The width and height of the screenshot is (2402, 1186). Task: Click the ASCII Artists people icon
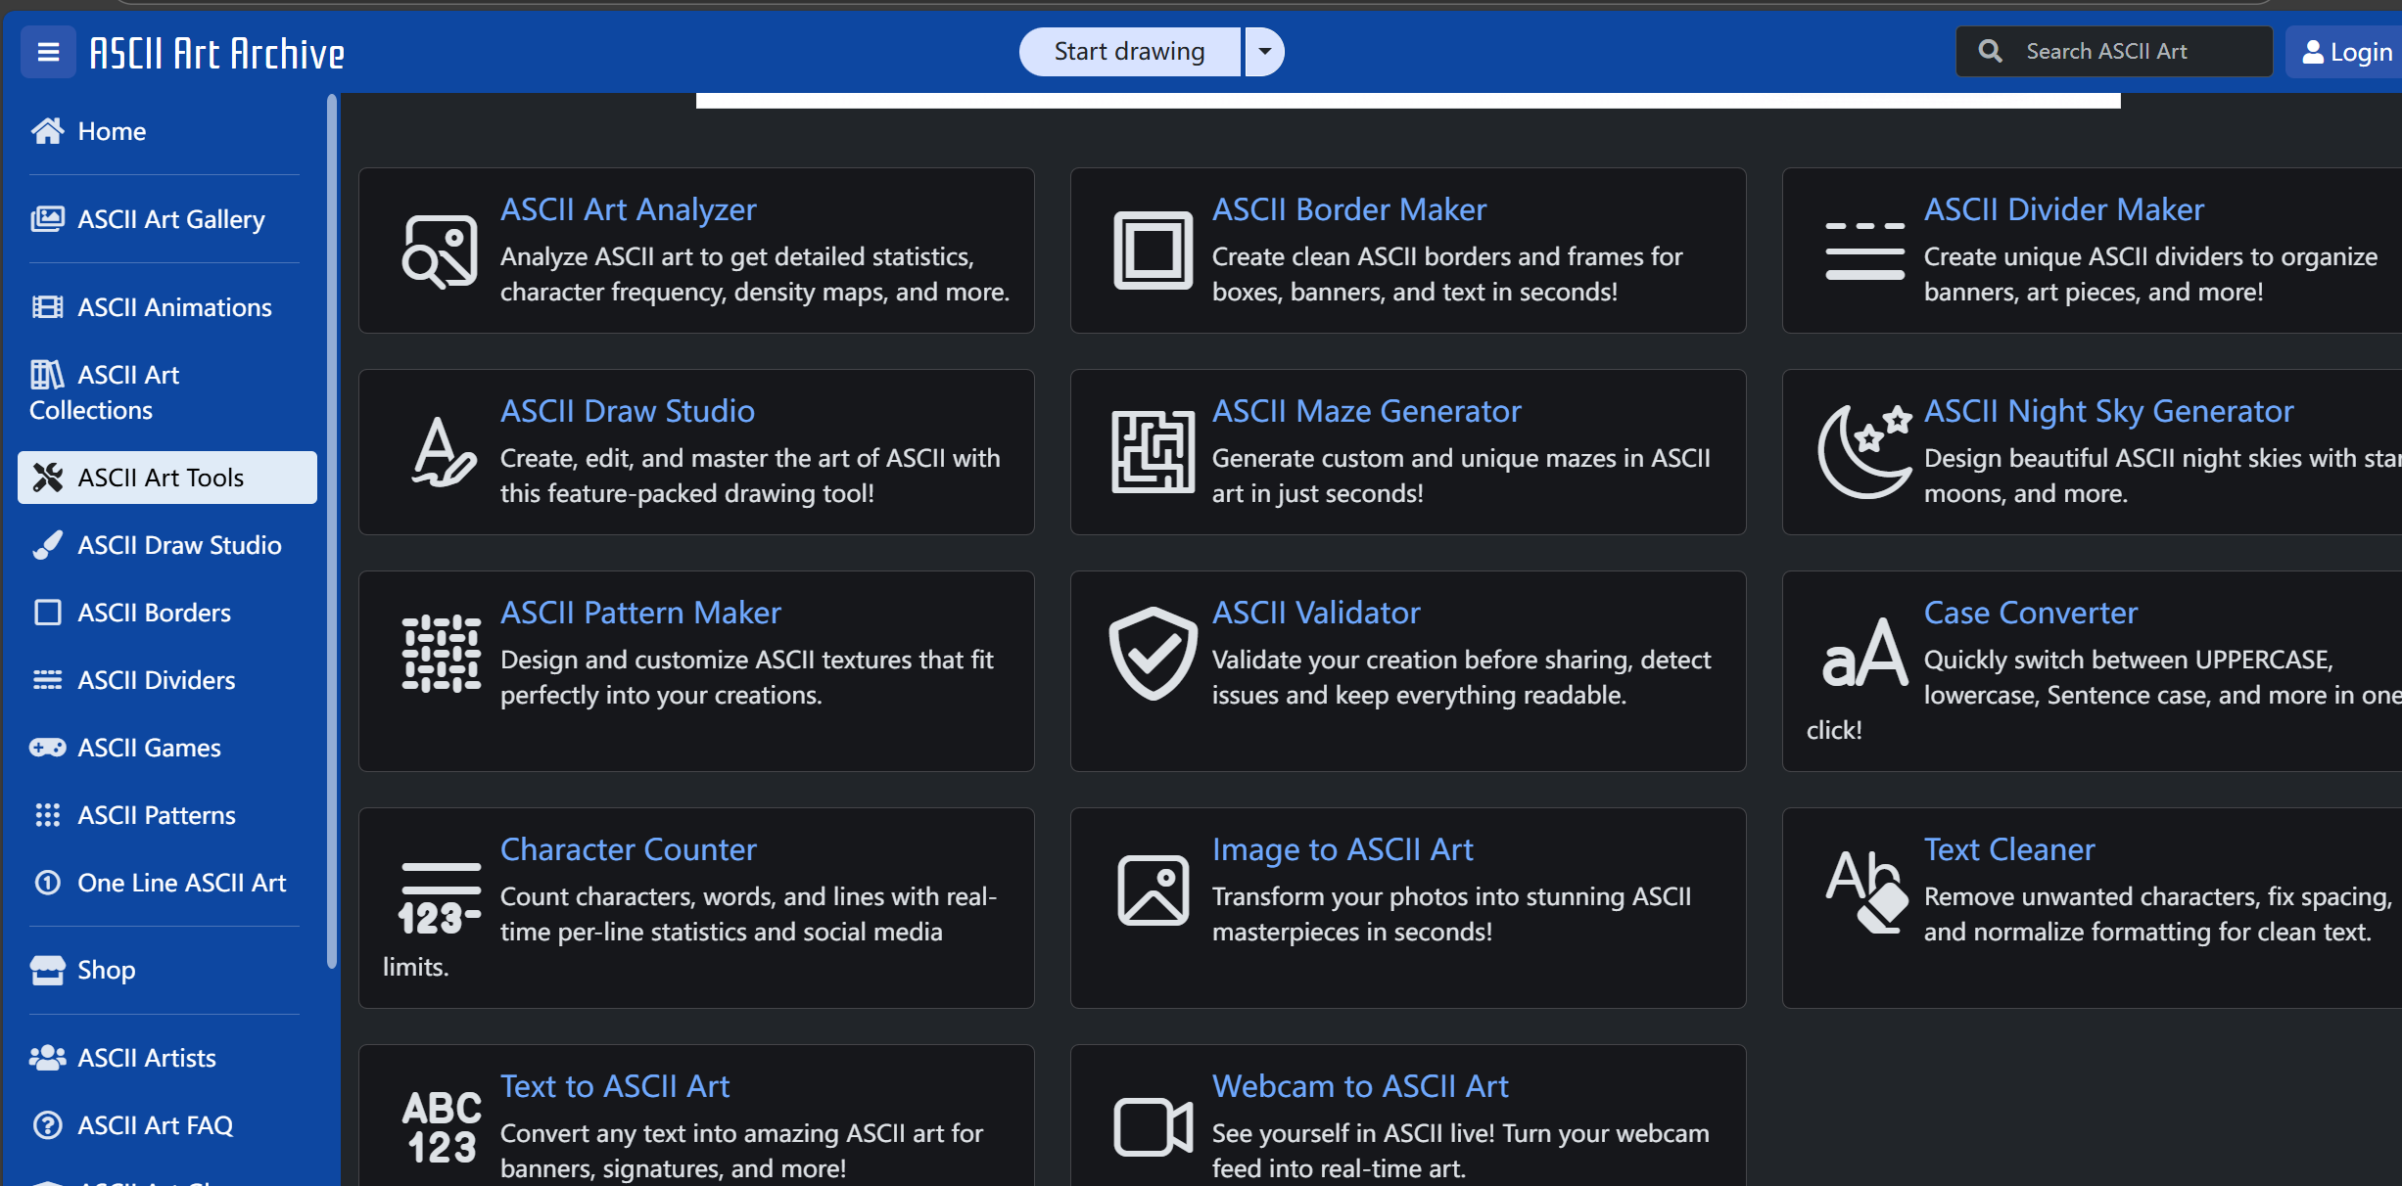pyautogui.click(x=47, y=1058)
